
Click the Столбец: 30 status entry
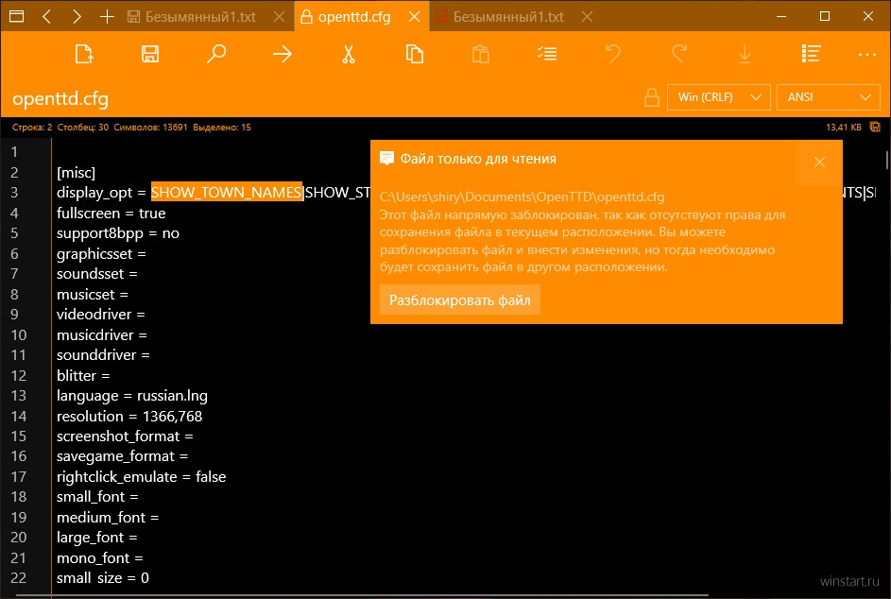[x=83, y=128]
